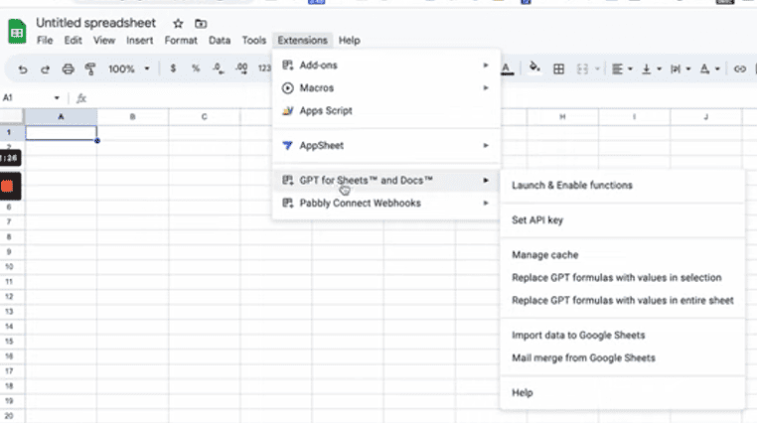Expand the Macros submenu arrow
Viewport: 757px width, 423px height.
click(x=486, y=87)
